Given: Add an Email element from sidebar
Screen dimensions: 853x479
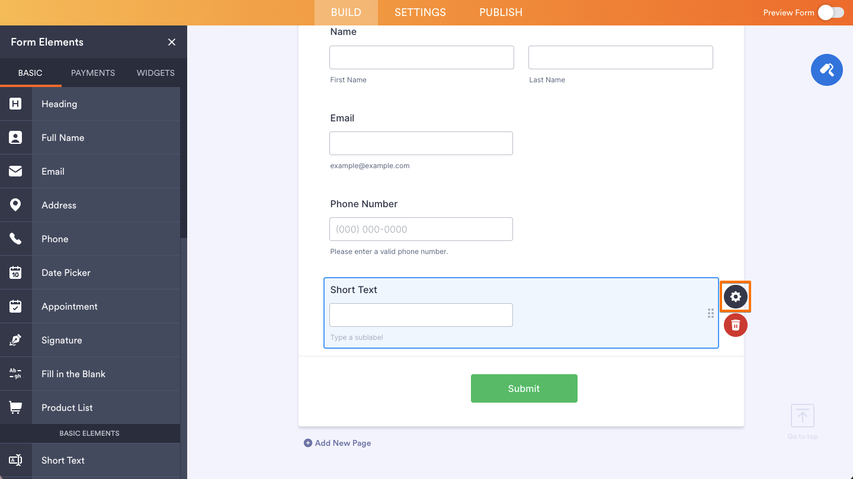Looking at the screenshot, I should [90, 172].
